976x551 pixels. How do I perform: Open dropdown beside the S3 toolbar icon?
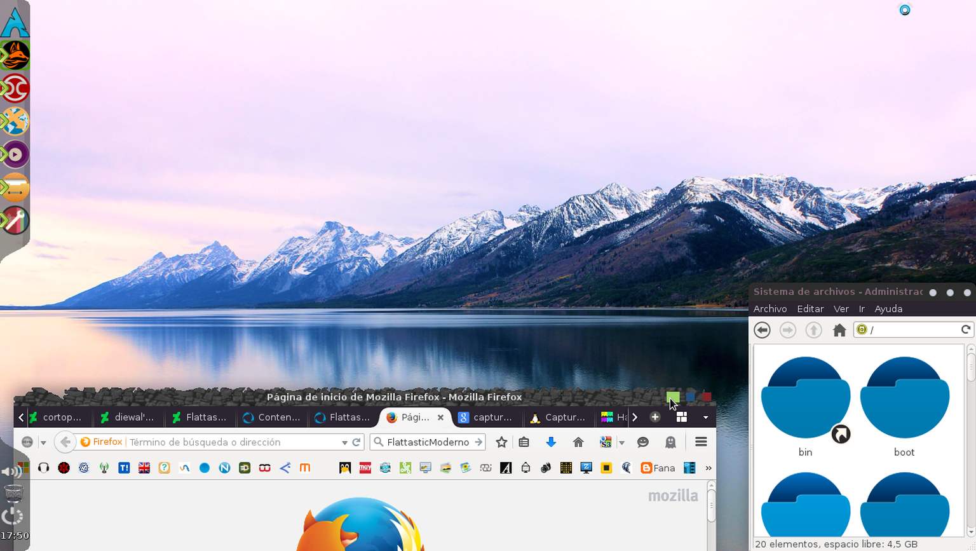622,442
